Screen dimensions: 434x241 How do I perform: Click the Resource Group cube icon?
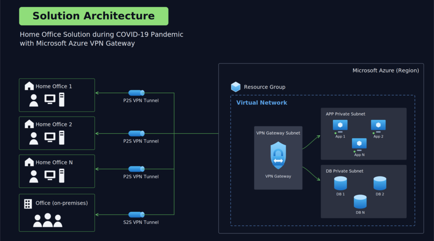[x=236, y=87]
